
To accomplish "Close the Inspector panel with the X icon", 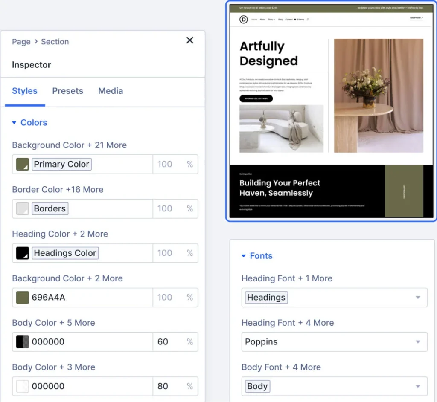I will [190, 40].
